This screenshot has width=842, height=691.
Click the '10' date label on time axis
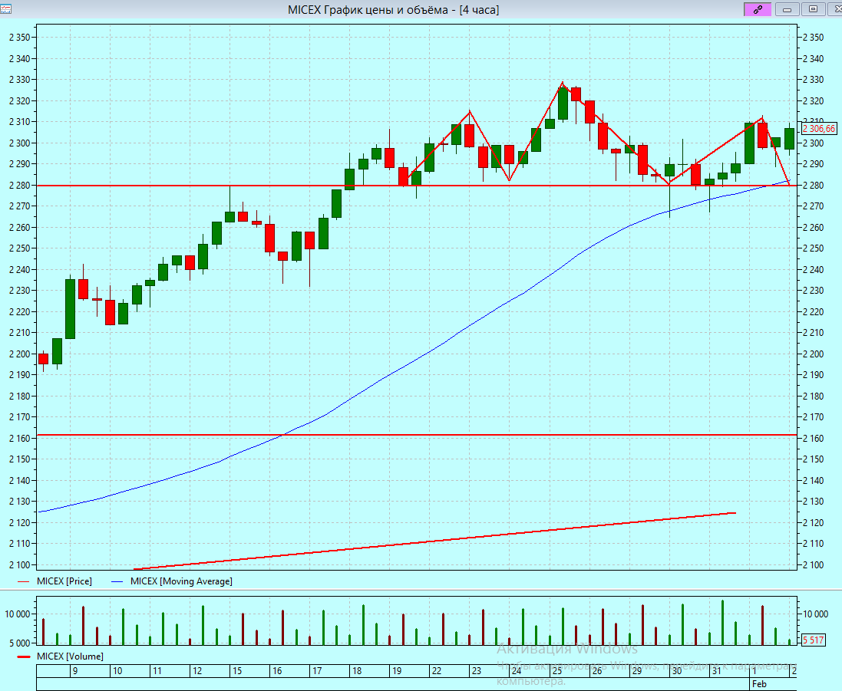[x=117, y=670]
